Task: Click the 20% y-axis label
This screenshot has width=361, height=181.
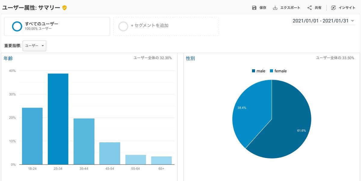Action: coord(12,118)
